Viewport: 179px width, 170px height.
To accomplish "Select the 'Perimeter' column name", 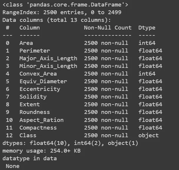I will 35,51.
